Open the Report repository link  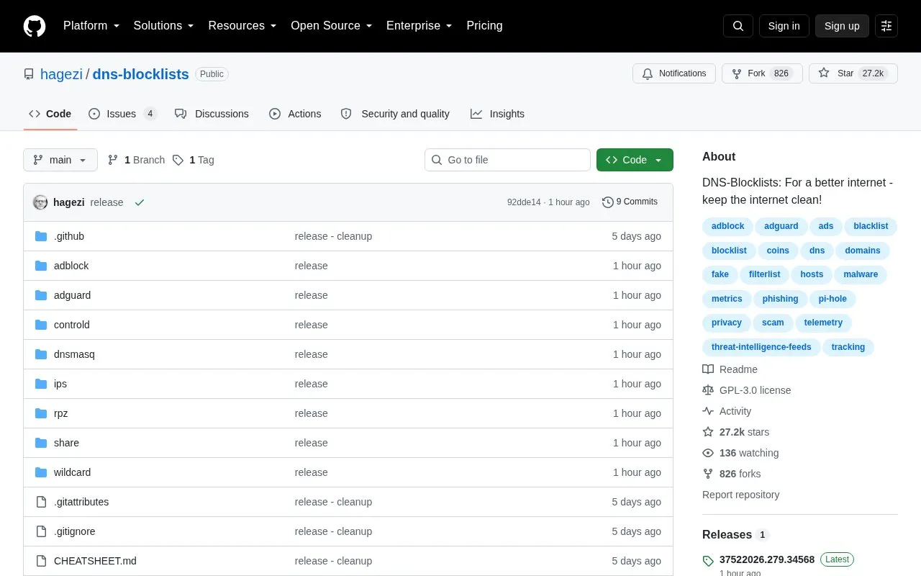coord(740,495)
